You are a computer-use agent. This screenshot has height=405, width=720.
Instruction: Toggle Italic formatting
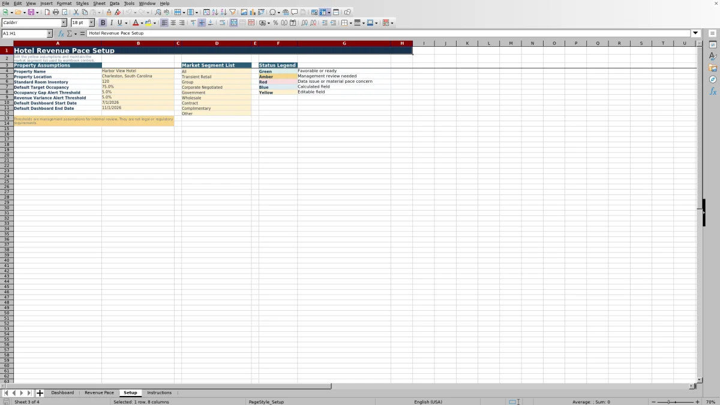point(111,23)
